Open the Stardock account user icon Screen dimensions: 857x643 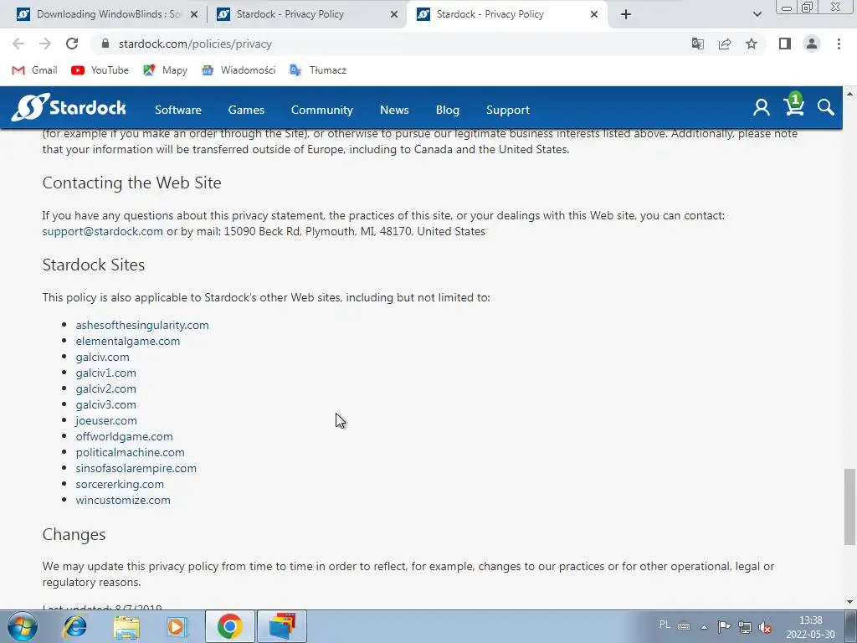pos(761,107)
